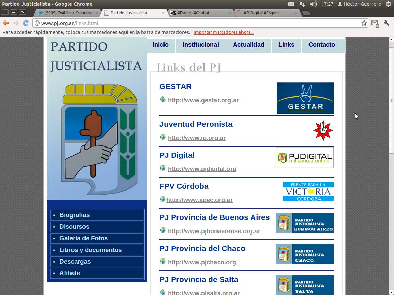394x295 pixels.
Task: Click the Juventud Peronista red star logo
Action: (x=323, y=130)
